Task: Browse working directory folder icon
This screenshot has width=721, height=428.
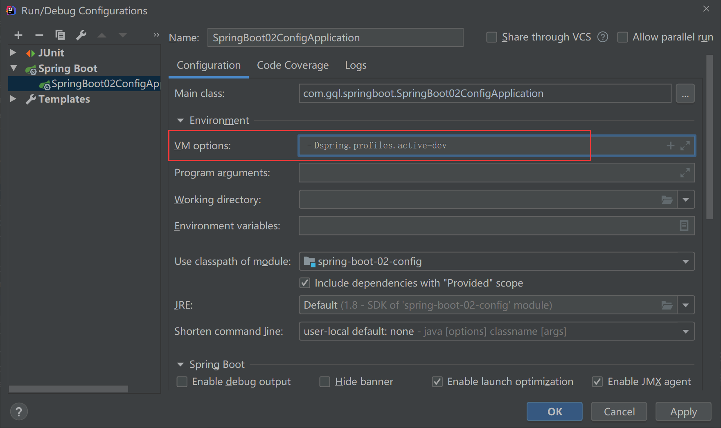Action: (x=667, y=200)
